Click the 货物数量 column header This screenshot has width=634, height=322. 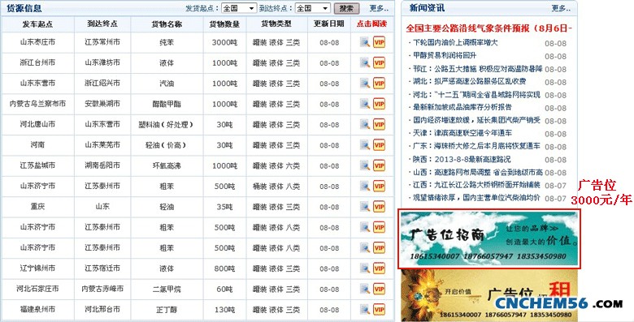(224, 24)
